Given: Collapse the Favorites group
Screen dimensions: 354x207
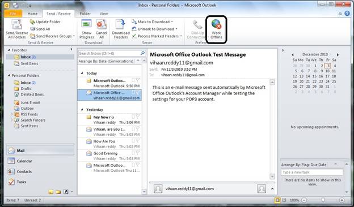Looking at the screenshot, I should click(x=9, y=50).
